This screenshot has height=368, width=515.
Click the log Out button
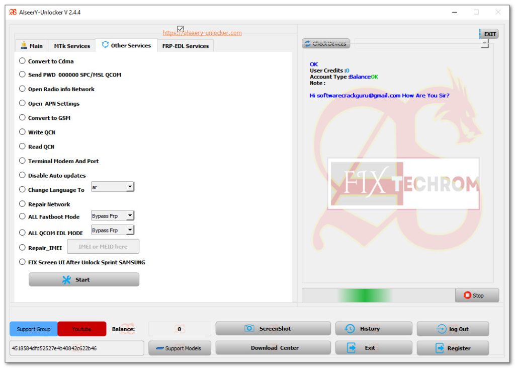pos(453,329)
